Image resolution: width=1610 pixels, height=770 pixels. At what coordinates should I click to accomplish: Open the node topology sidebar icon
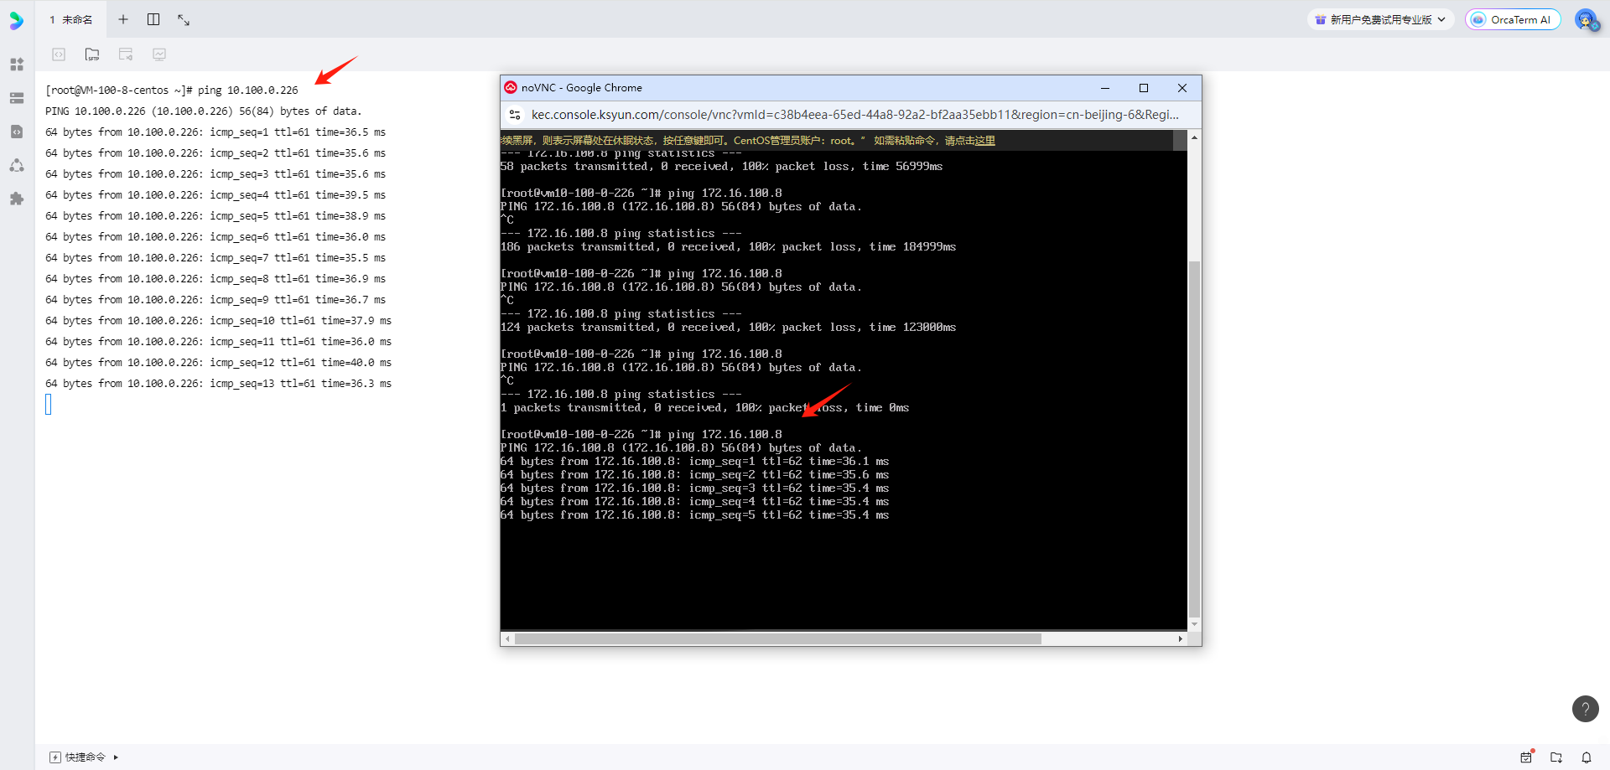[17, 165]
